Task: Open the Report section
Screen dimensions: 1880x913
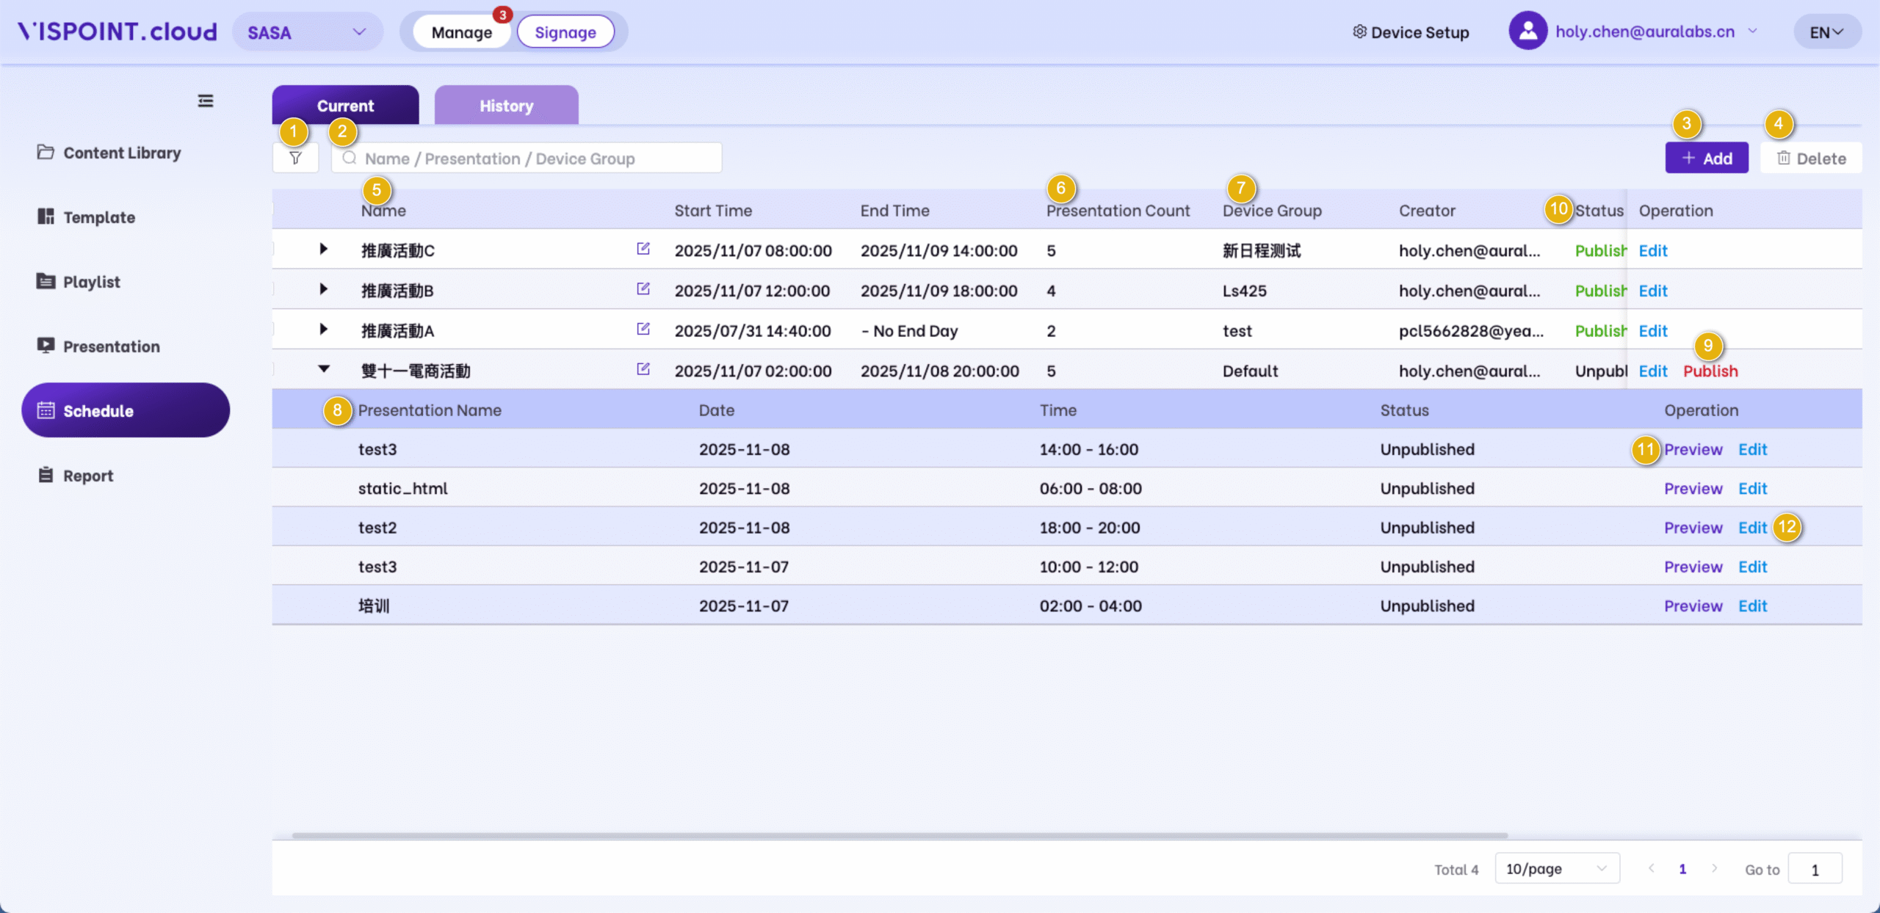Action: coord(88,476)
